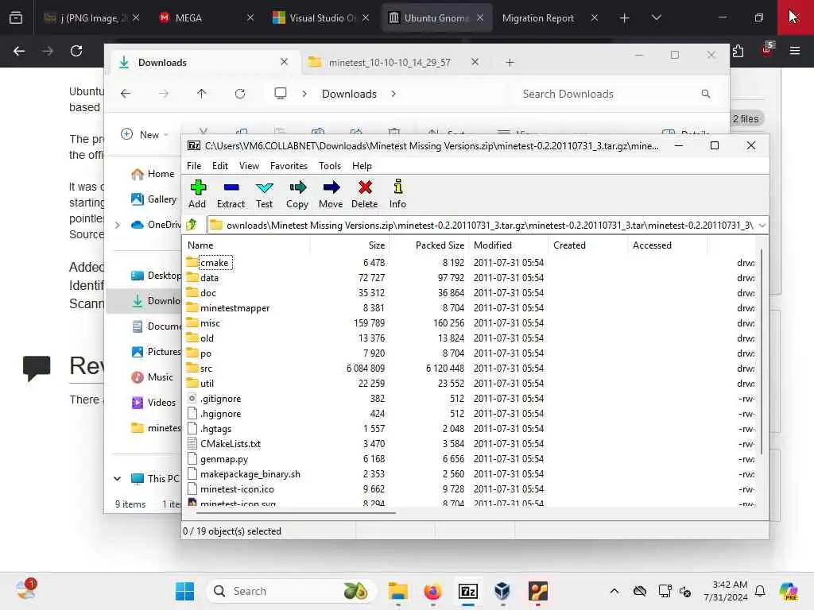Select genmap.py file

tap(223, 459)
